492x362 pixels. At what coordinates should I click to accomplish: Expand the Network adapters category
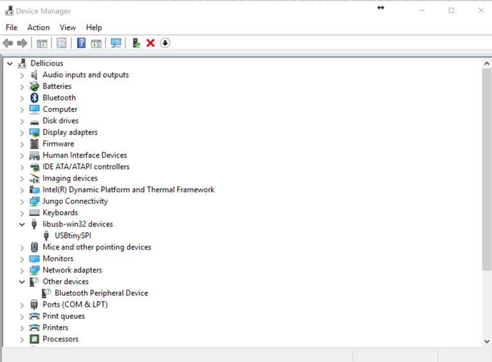pos(22,271)
